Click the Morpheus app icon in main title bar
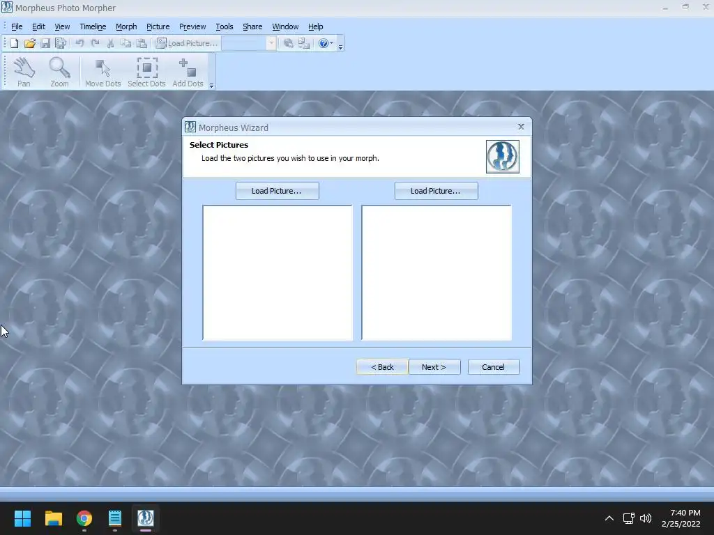 click(x=7, y=8)
